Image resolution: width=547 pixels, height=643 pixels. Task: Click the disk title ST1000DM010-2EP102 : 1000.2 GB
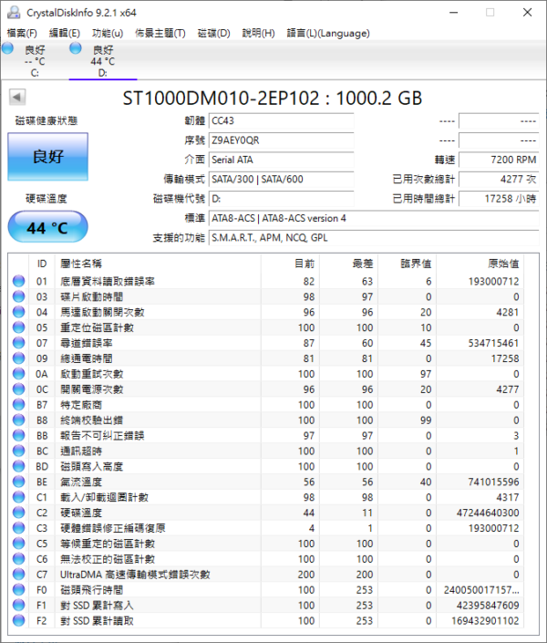[x=273, y=98]
